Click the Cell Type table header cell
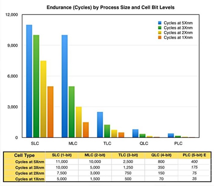This screenshot has height=186, width=214. tap(24, 155)
